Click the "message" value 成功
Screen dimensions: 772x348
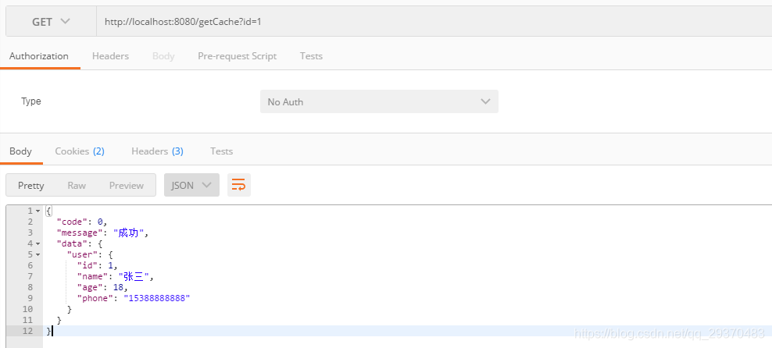tap(128, 233)
